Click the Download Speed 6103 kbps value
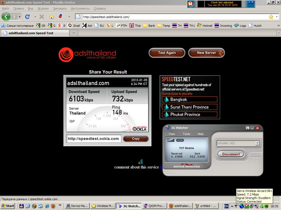Screen dimensions: 281x210 click(81, 99)
